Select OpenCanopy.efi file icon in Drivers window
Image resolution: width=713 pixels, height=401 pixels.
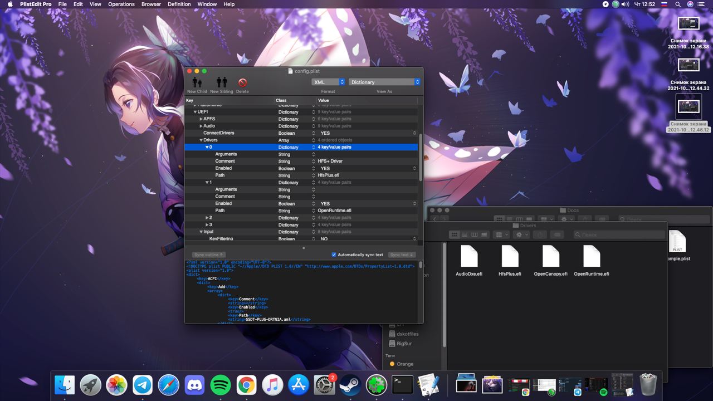coord(551,256)
